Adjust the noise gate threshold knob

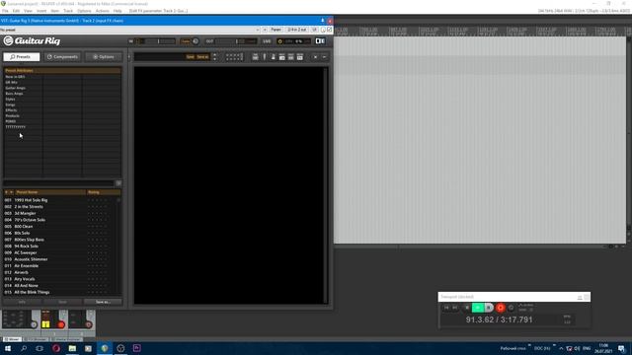(x=196, y=41)
